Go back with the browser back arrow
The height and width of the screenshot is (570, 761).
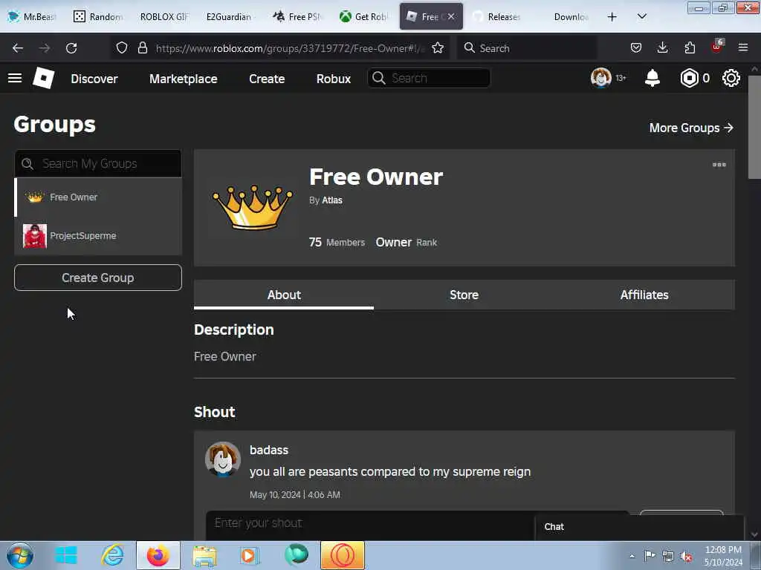[18, 48]
